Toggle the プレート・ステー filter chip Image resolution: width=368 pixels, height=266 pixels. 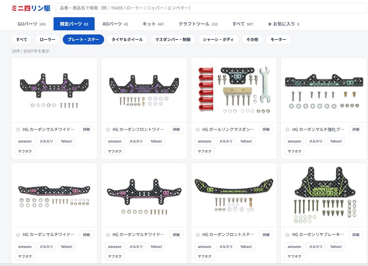point(83,39)
